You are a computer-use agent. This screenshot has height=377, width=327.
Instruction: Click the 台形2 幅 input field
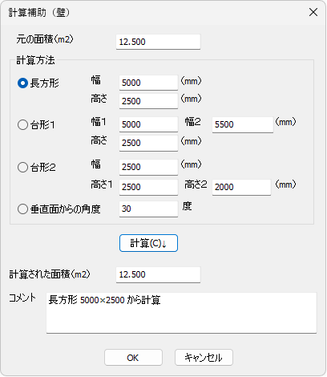click(148, 167)
